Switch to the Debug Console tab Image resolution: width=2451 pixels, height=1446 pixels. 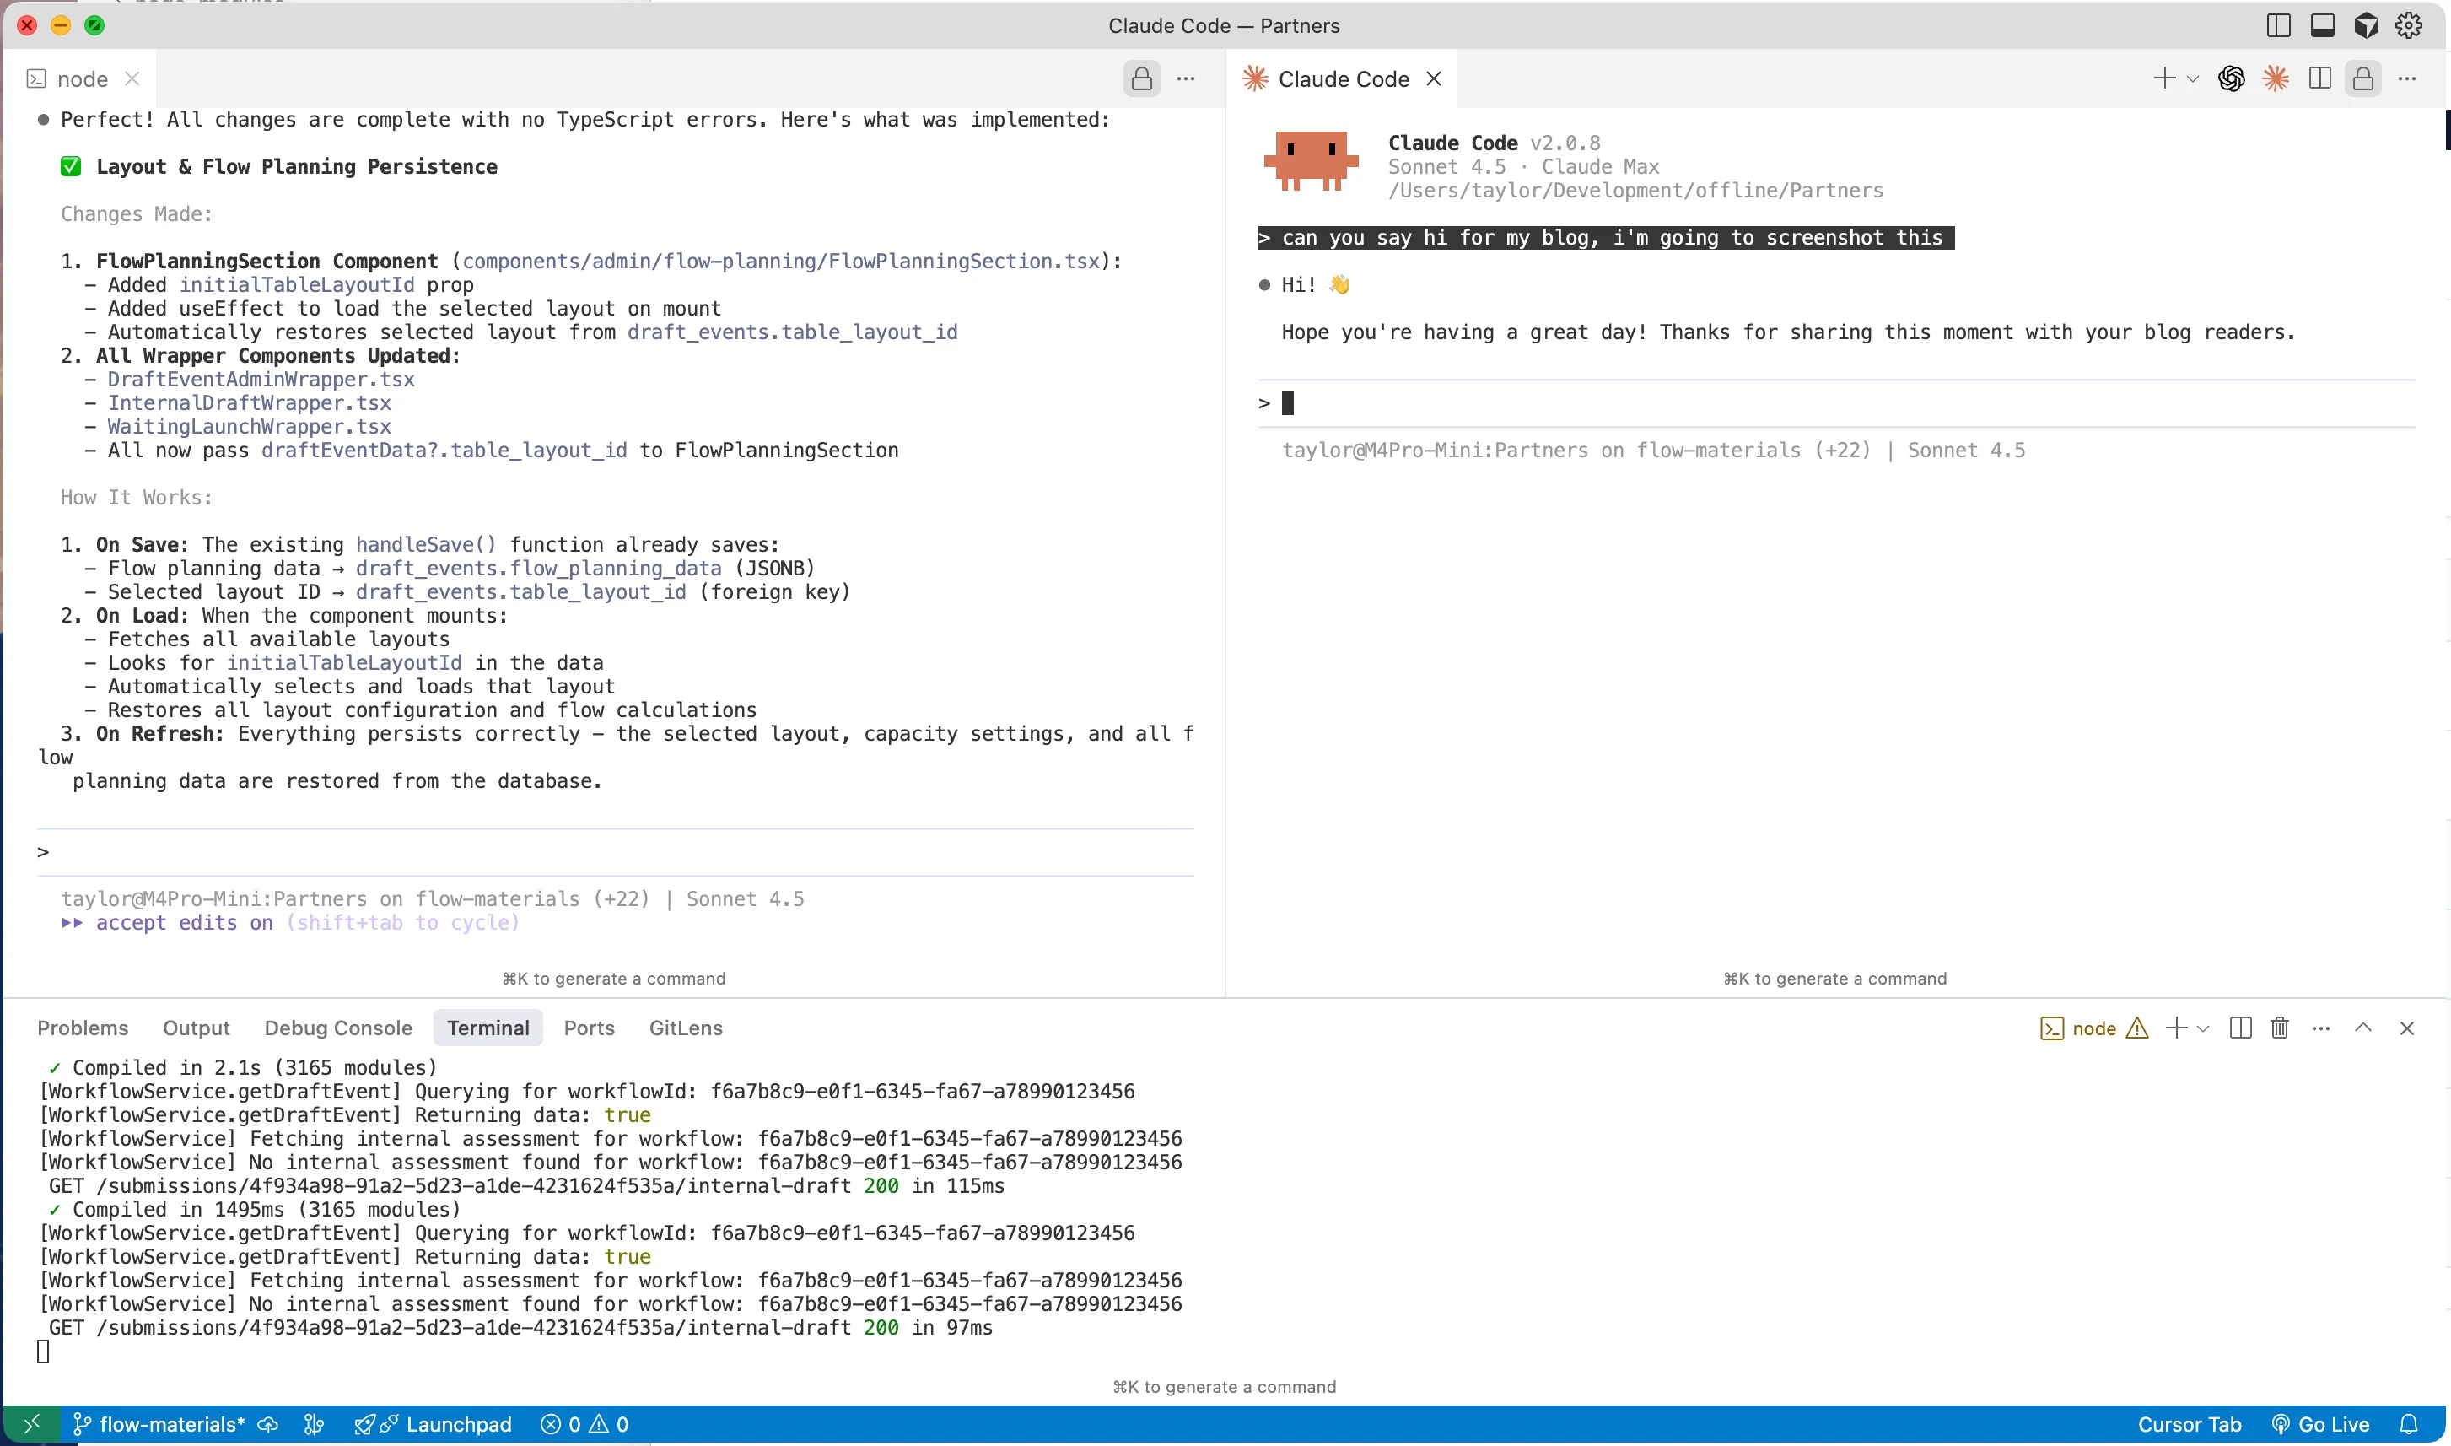pos(338,1028)
